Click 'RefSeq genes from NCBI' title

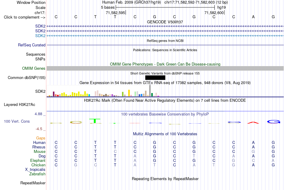[165, 41]
